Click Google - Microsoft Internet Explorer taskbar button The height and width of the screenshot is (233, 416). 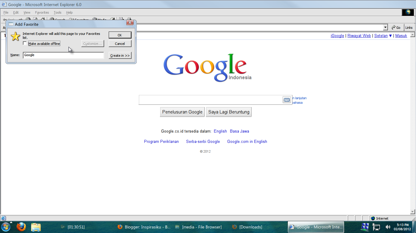316,227
